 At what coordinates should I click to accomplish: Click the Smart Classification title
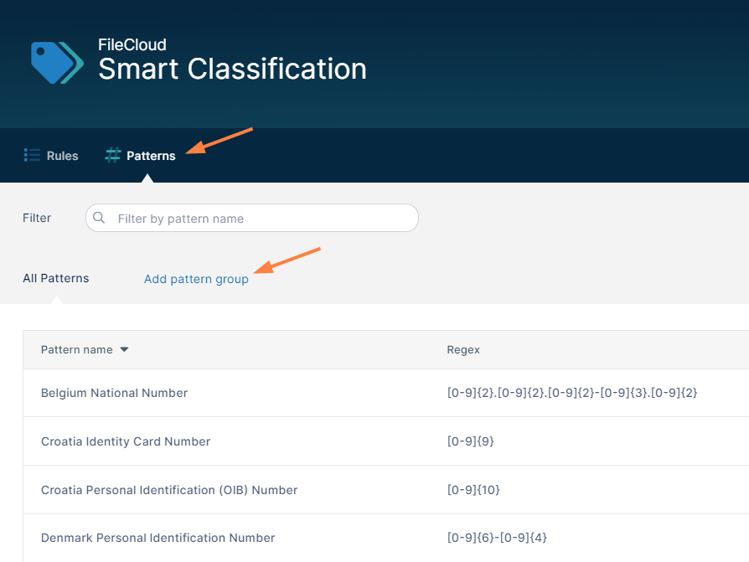pyautogui.click(x=232, y=69)
